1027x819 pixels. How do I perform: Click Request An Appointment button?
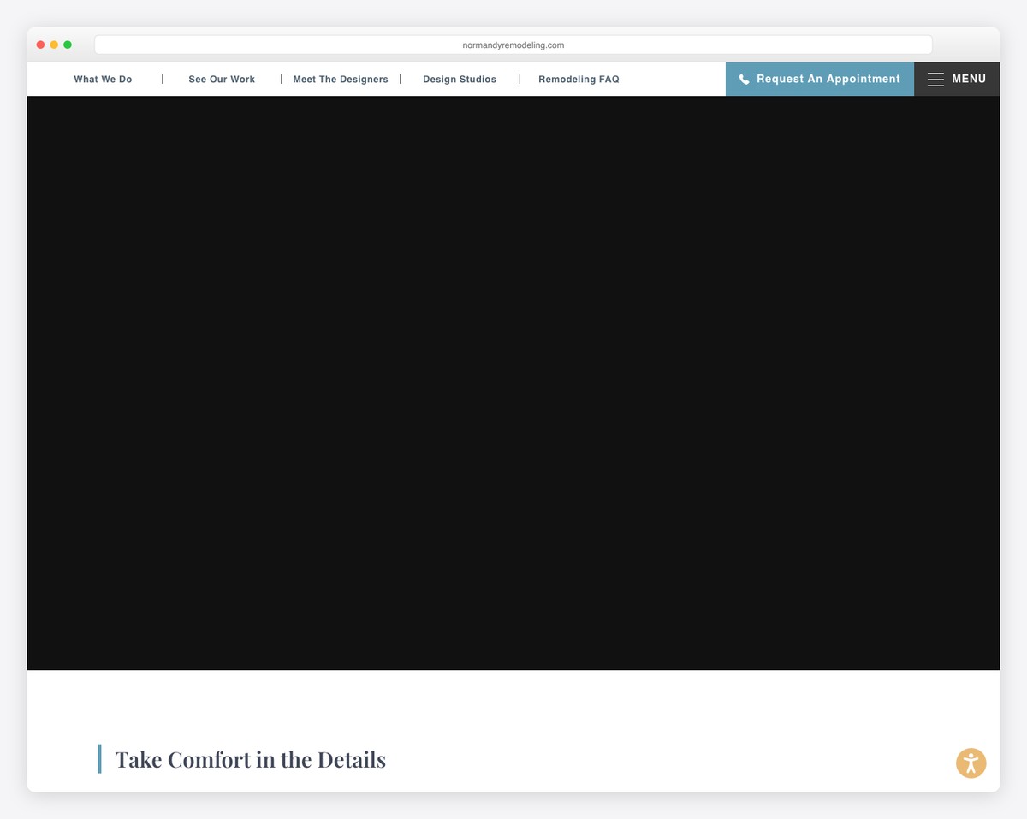click(820, 79)
